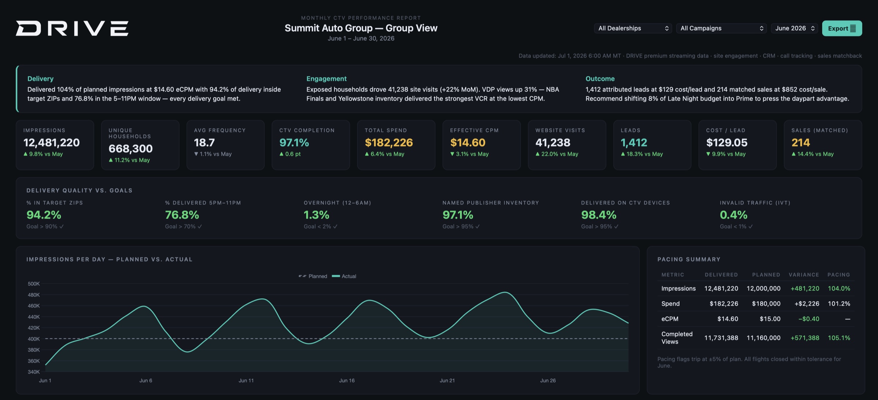Toggle the Planned series in chart legend

pos(313,276)
